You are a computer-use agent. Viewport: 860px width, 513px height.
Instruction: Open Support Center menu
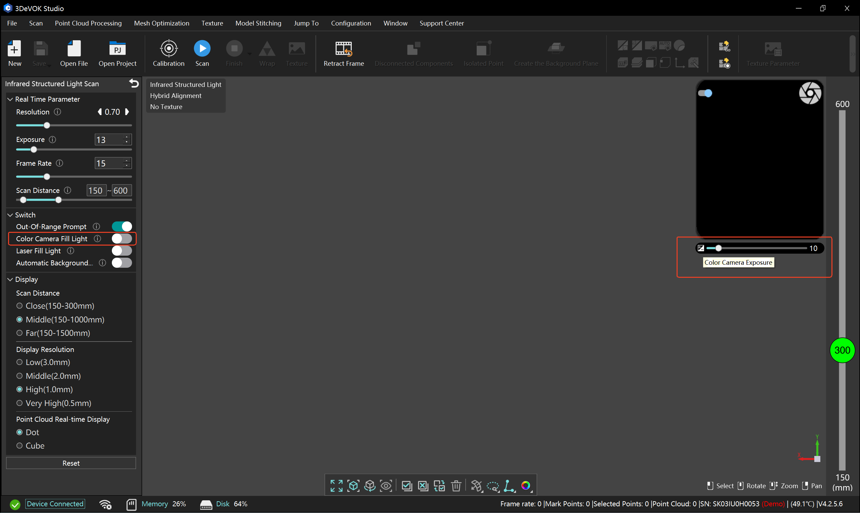click(x=442, y=23)
